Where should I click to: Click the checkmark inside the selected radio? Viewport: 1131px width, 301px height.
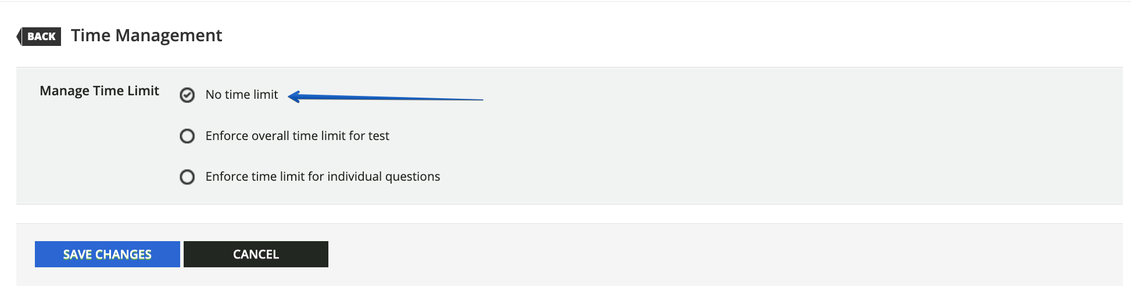point(187,95)
